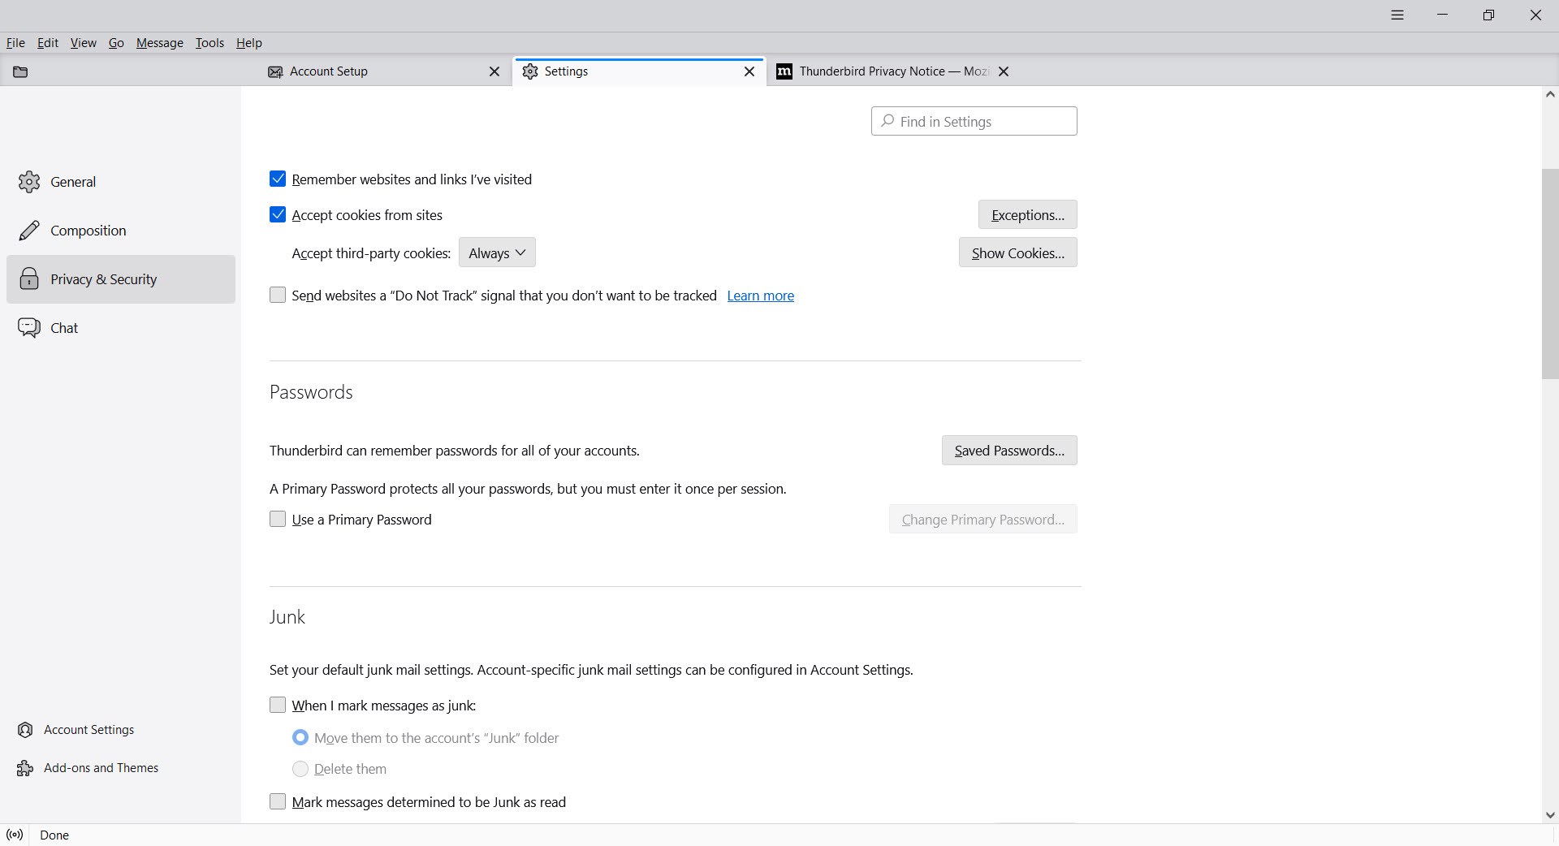Close the Account Setup tab
The image size is (1559, 846).
[494, 71]
